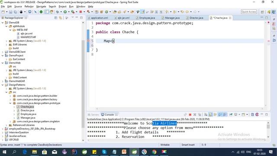Image resolution: width=277 pixels, height=156 pixels.
Task: Select the InterviewQuestion project
Action: pyautogui.click(x=19, y=132)
